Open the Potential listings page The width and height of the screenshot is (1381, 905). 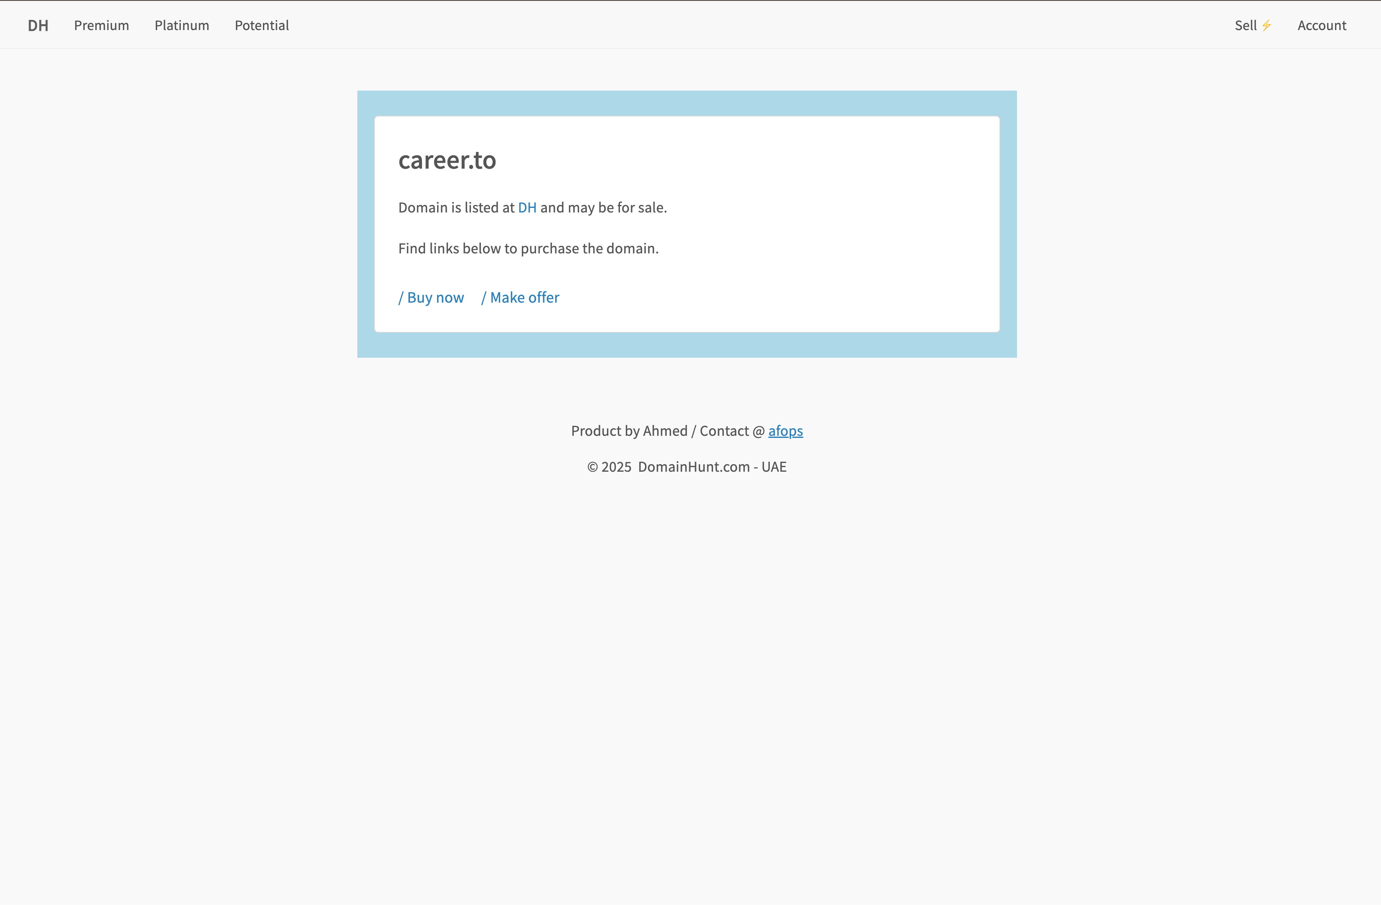pyautogui.click(x=261, y=25)
